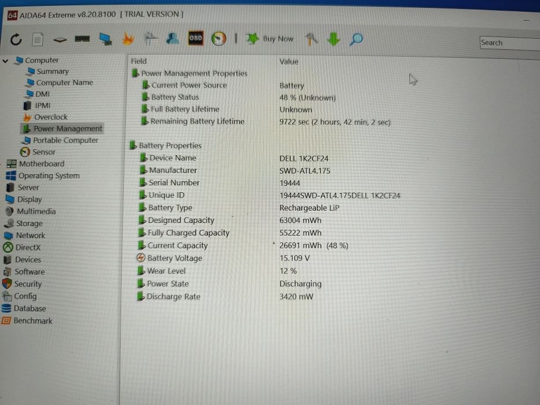This screenshot has width=540, height=405.
Task: Open the Sensor tree item
Action: tap(38, 152)
